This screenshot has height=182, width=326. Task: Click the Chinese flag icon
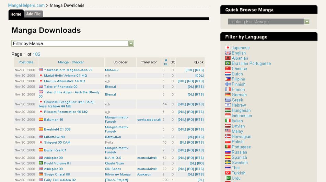[x=228, y=68]
